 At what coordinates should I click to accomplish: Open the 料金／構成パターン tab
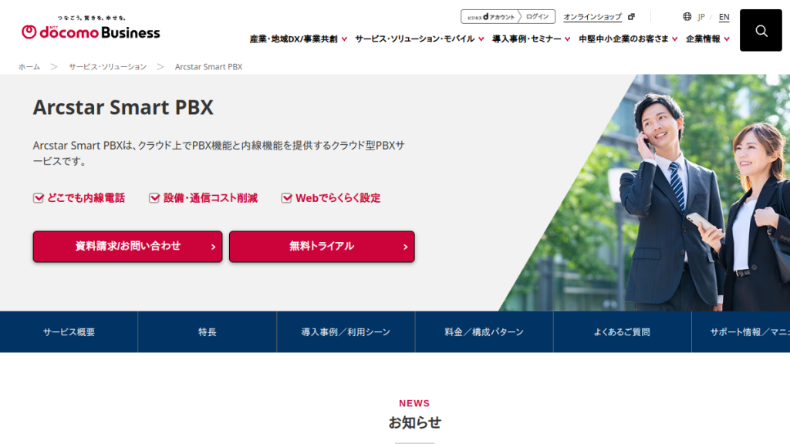484,331
